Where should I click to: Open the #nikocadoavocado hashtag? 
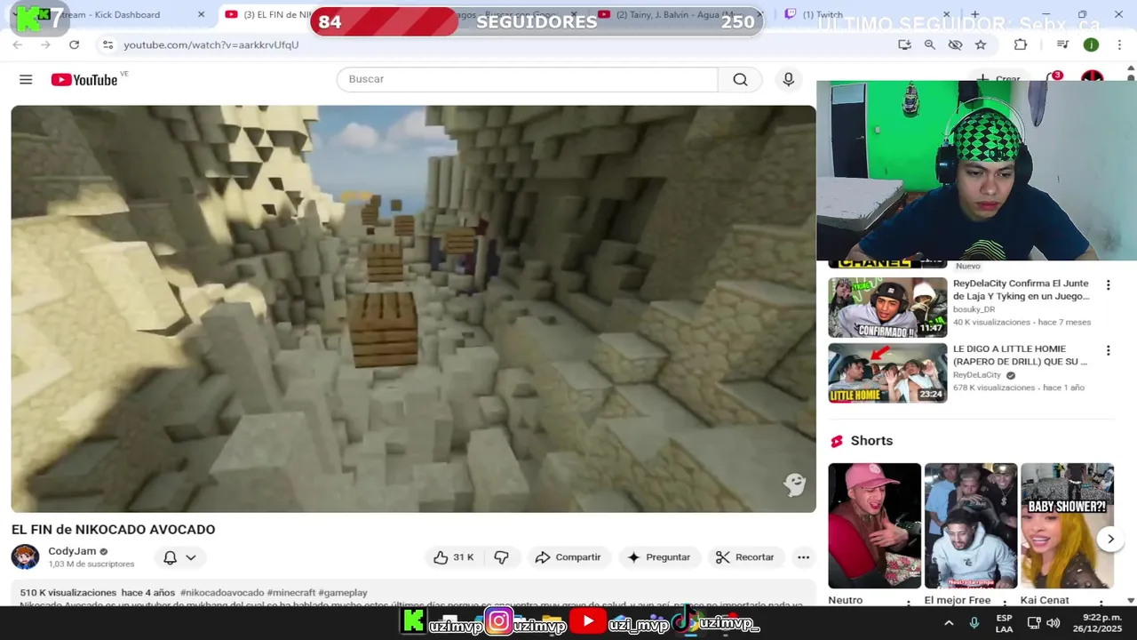point(222,593)
